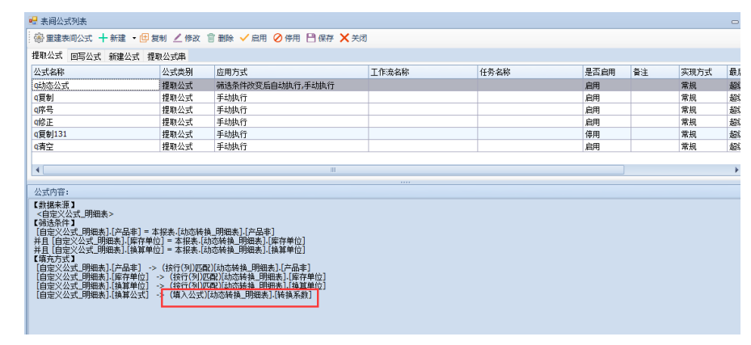The height and width of the screenshot is (345, 751).
Task: Click the 修改 pencil icon
Action: 178,38
